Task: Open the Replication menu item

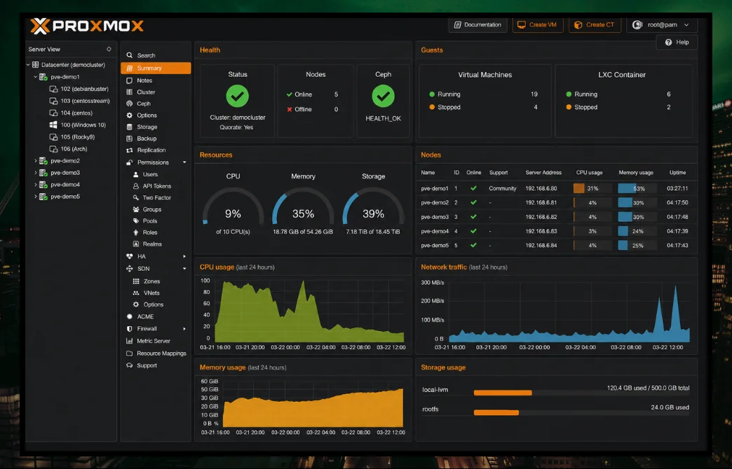Action: 156,150
